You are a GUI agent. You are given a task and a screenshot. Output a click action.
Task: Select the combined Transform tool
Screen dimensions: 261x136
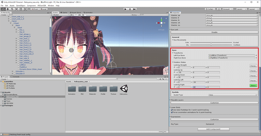pyautogui.click(x=25, y=9)
